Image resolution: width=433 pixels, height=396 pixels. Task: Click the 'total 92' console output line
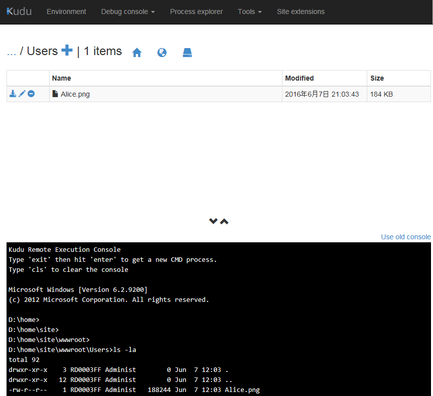(24, 359)
